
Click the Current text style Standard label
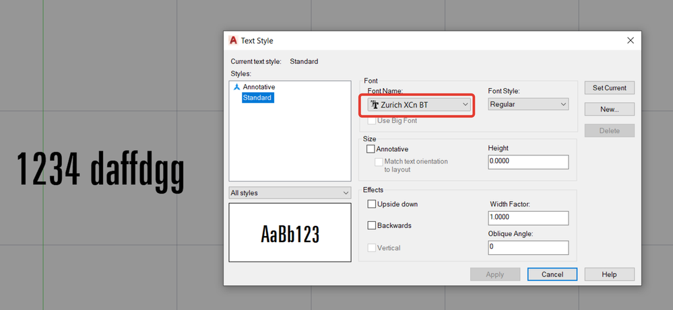pyautogui.click(x=274, y=61)
